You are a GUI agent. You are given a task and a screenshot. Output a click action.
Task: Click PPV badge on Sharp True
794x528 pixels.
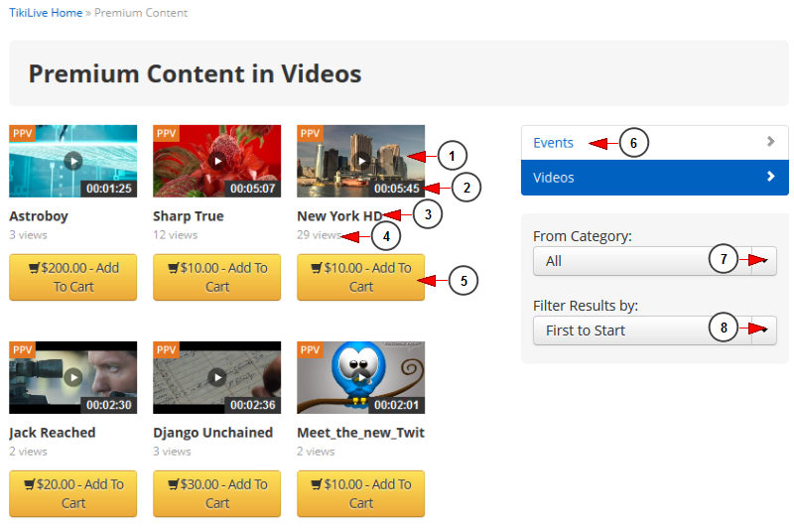(166, 133)
